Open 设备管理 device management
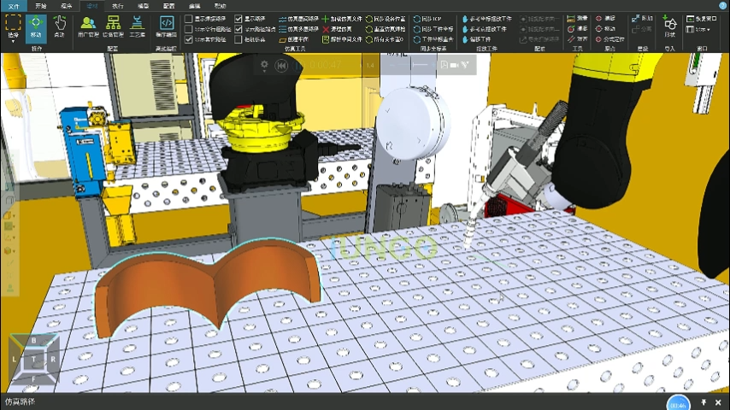 click(x=113, y=27)
